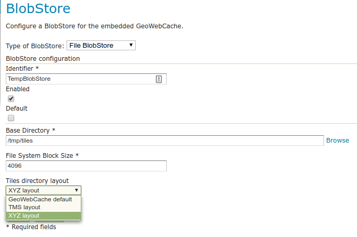Select TMS layout from the list
Image resolution: width=357 pixels, height=237 pixels.
25,207
